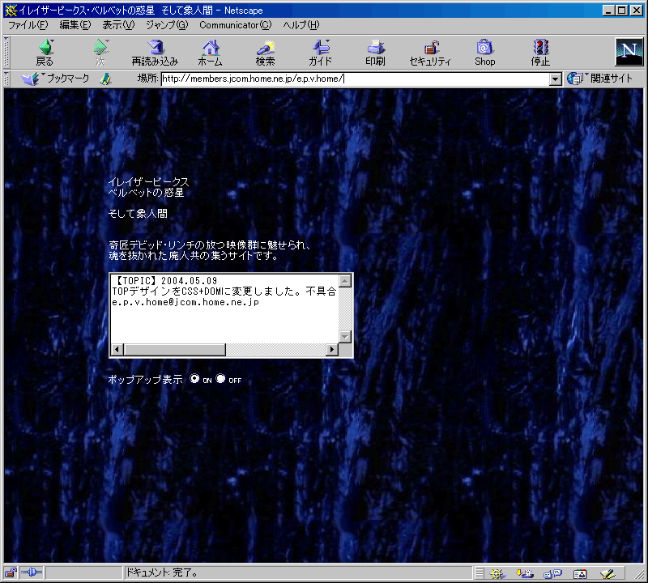Click the 'イレイザーヒークス' heading text
Viewport: 648px width, 583px height.
pos(148,182)
